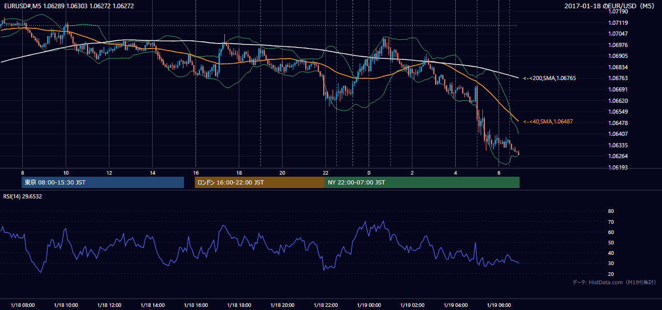Click the bottom date label 1/18 14:00
This screenshot has height=310, width=662.
click(152, 305)
